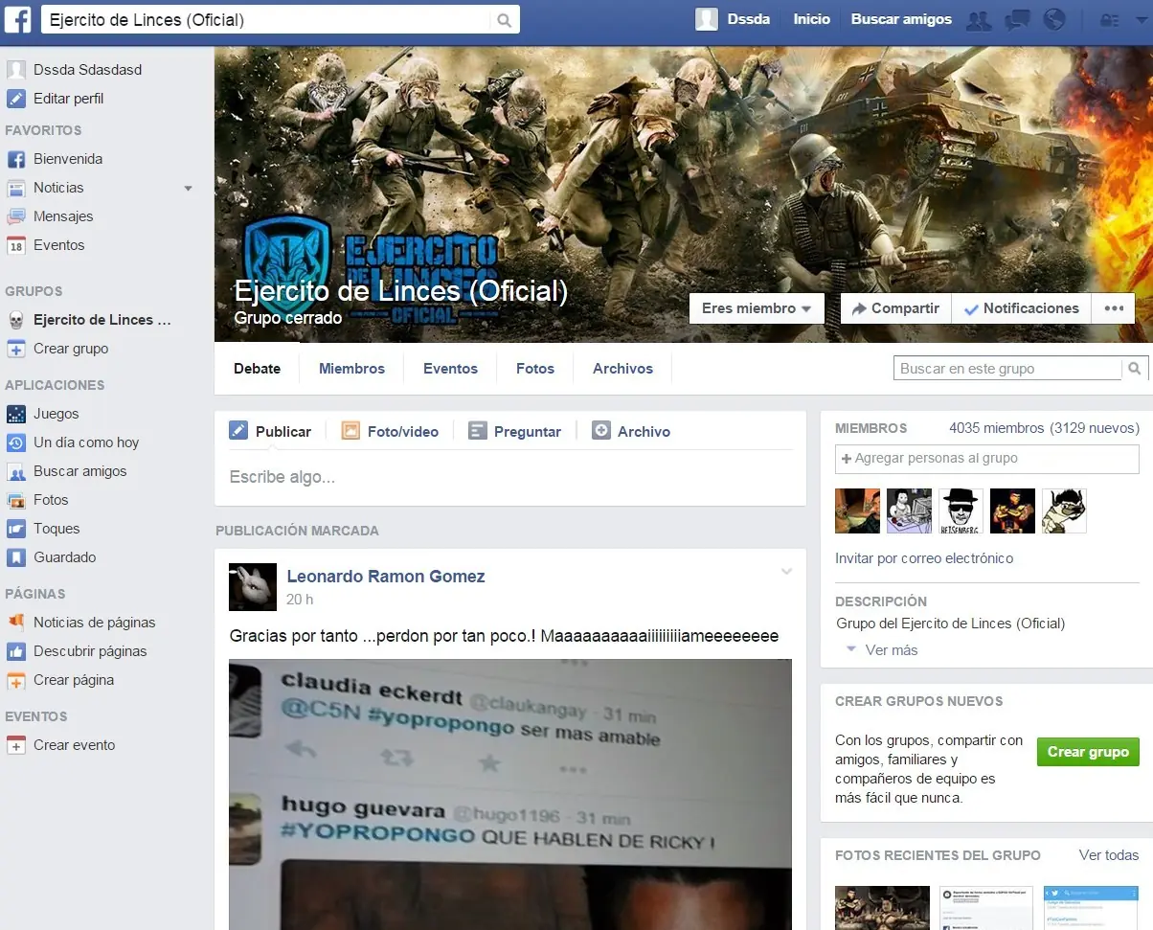Click the Heisenberg member avatar

961,510
